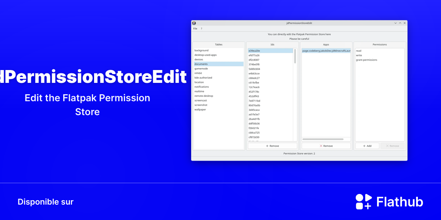441x220 pixels.
Task: Select id 12c7eac6
Action: [270, 87]
